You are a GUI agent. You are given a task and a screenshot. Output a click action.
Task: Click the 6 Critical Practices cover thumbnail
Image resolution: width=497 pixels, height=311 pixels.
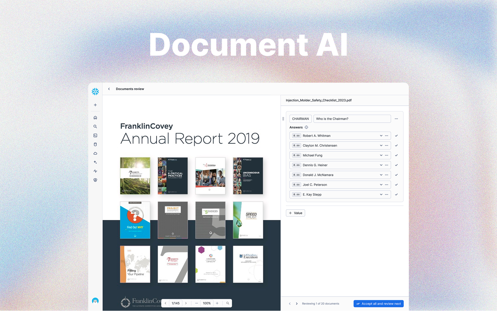click(173, 176)
